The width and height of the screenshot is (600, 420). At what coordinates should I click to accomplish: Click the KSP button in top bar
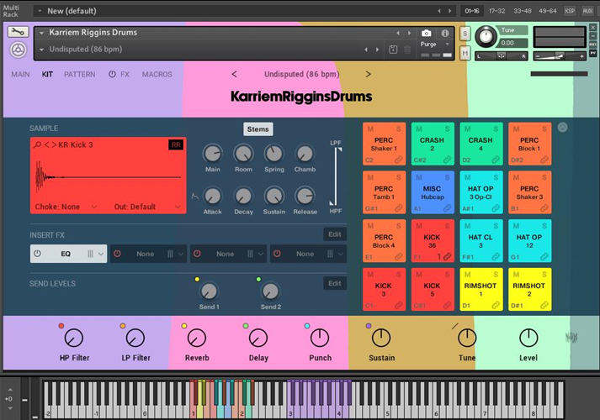click(570, 12)
